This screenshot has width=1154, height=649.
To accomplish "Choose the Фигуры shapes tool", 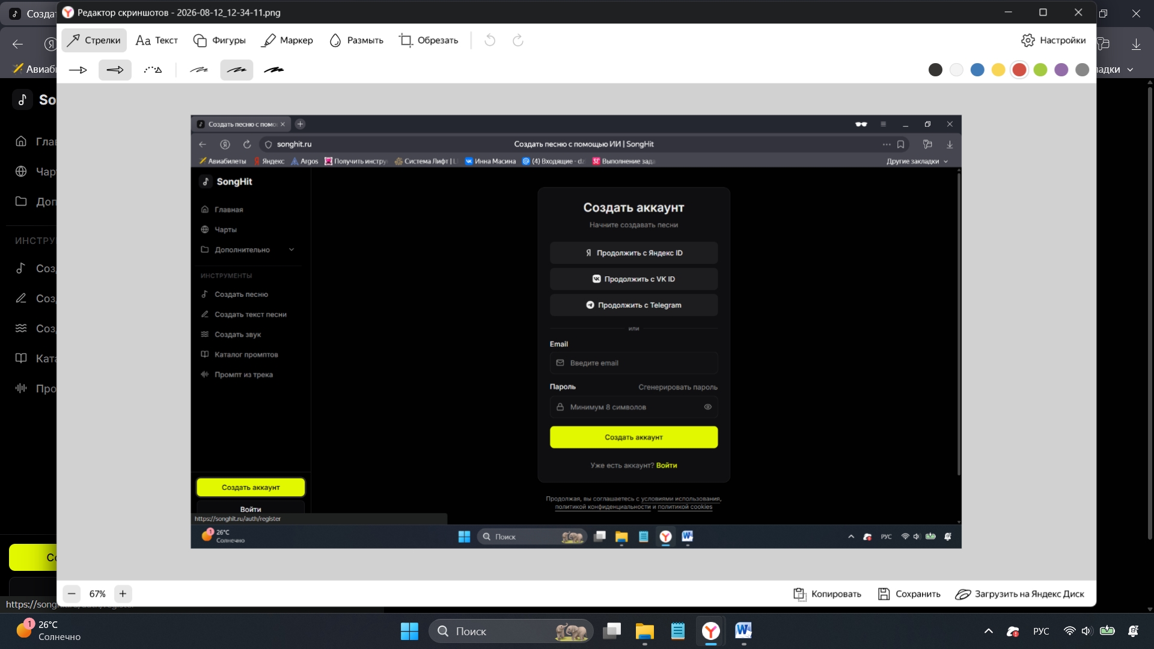I will tap(219, 40).
